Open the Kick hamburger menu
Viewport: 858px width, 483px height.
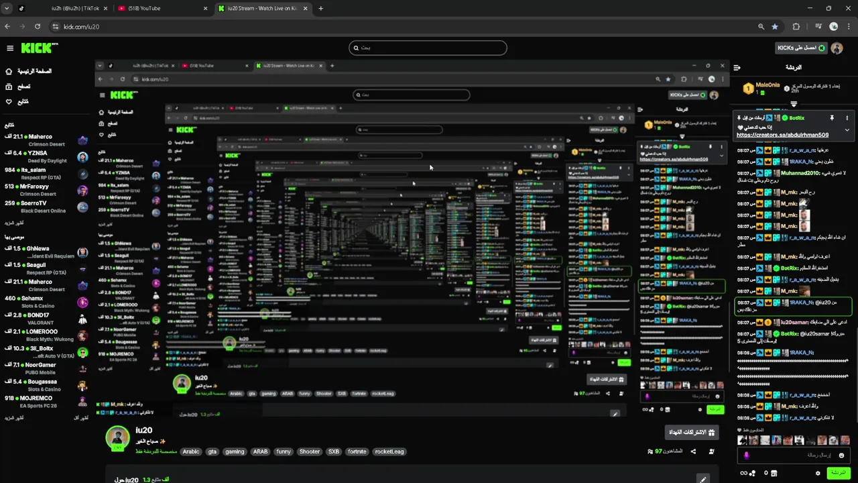click(10, 48)
